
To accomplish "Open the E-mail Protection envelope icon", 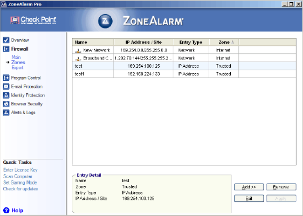I will click(x=6, y=86).
